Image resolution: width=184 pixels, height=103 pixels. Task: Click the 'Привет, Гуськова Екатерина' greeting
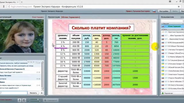138,11
